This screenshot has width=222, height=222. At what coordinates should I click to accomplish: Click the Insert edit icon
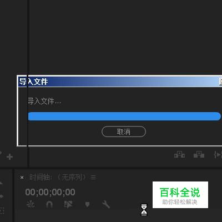179,154
